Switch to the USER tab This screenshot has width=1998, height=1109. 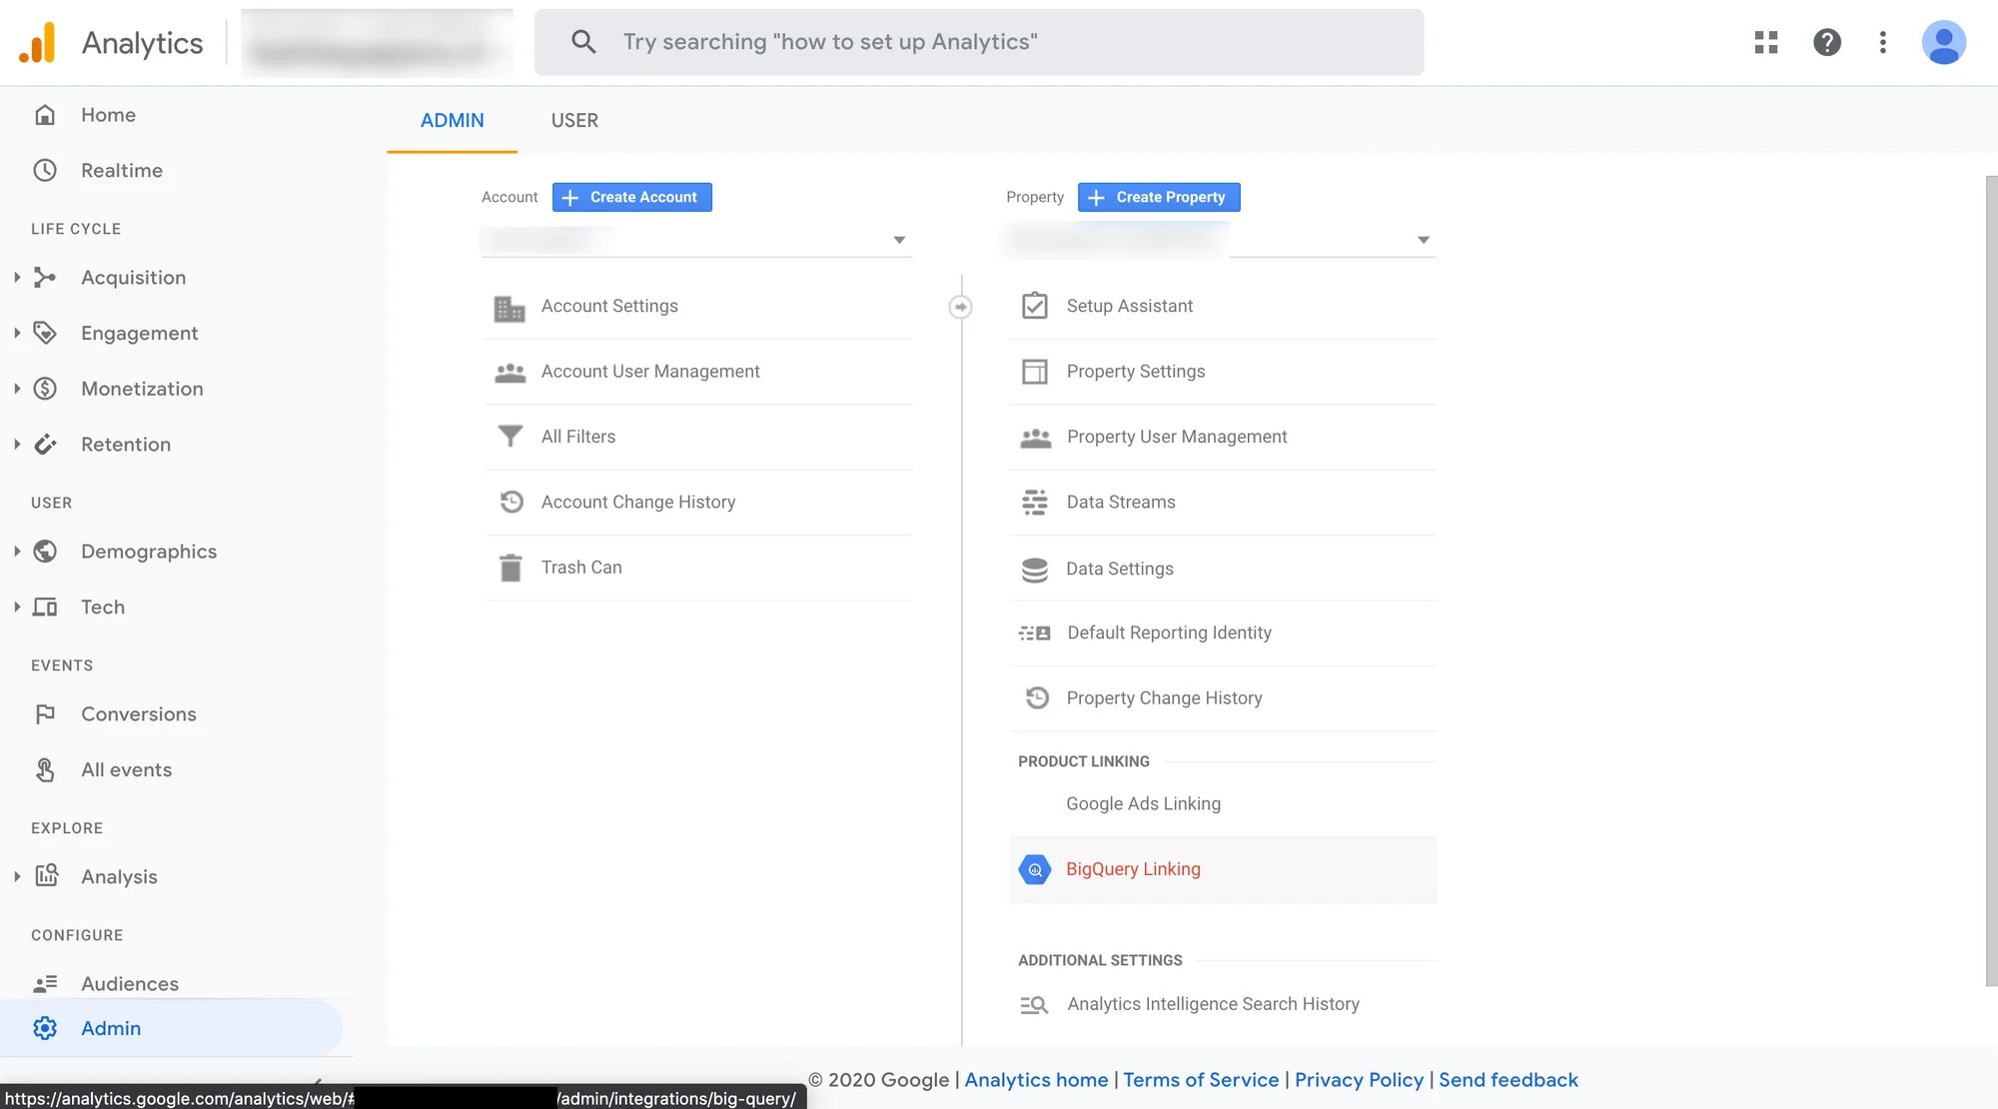pos(574,120)
